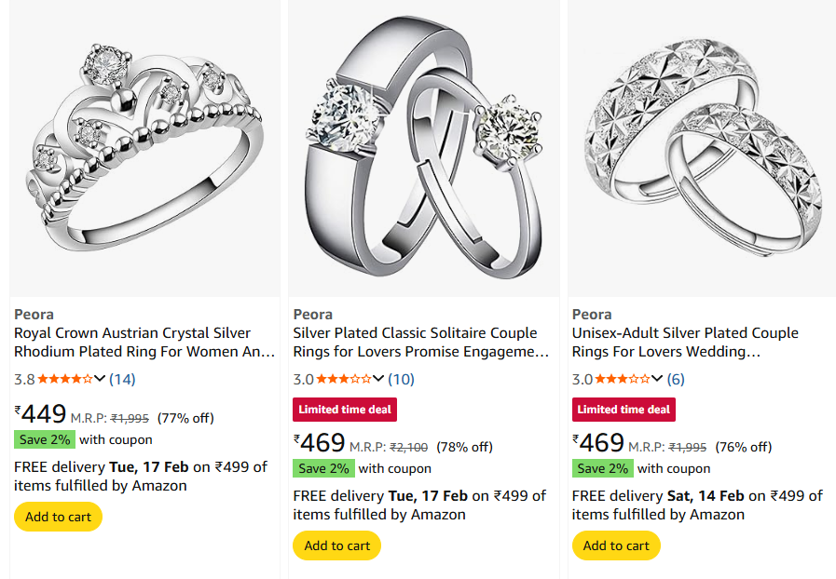This screenshot has height=579, width=836.
Task: Open the Solitaire Couple Rings product image
Action: [423, 149]
